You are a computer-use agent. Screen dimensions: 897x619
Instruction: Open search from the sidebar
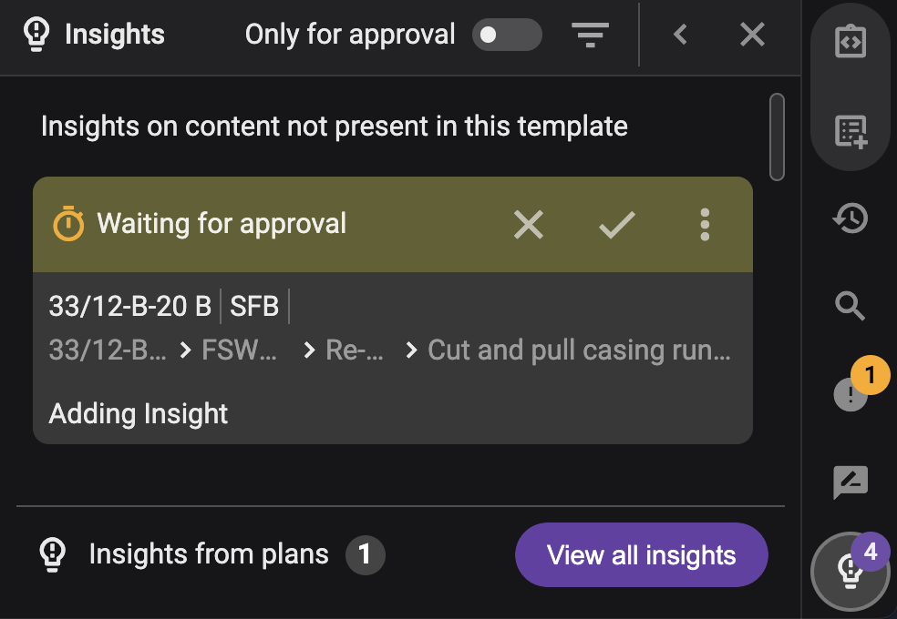click(851, 307)
